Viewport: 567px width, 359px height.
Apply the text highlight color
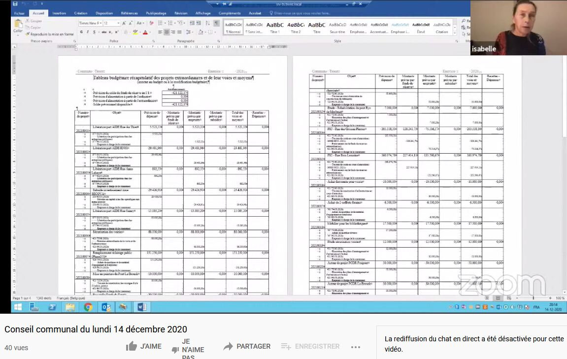(135, 32)
